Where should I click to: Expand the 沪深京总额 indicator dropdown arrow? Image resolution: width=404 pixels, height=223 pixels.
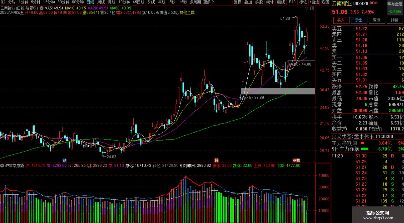click(2, 166)
